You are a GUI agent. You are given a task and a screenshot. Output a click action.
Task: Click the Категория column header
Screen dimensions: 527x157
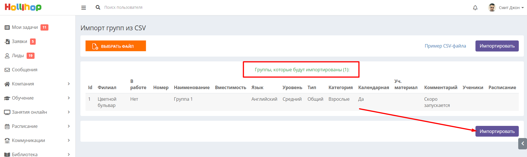pos(341,87)
